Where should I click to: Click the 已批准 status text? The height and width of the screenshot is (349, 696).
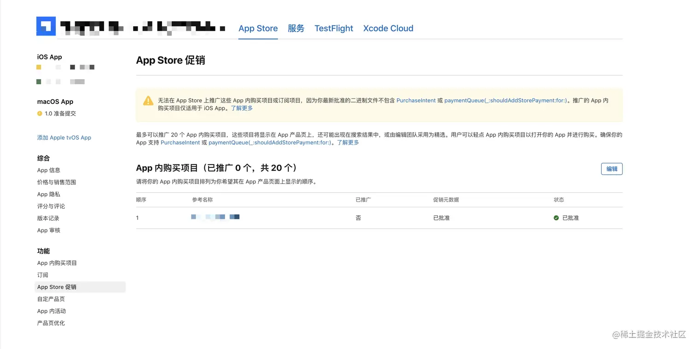point(571,218)
